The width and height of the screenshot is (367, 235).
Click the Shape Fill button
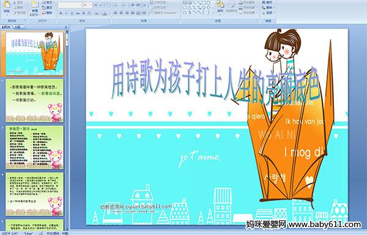pyautogui.click(x=248, y=2)
